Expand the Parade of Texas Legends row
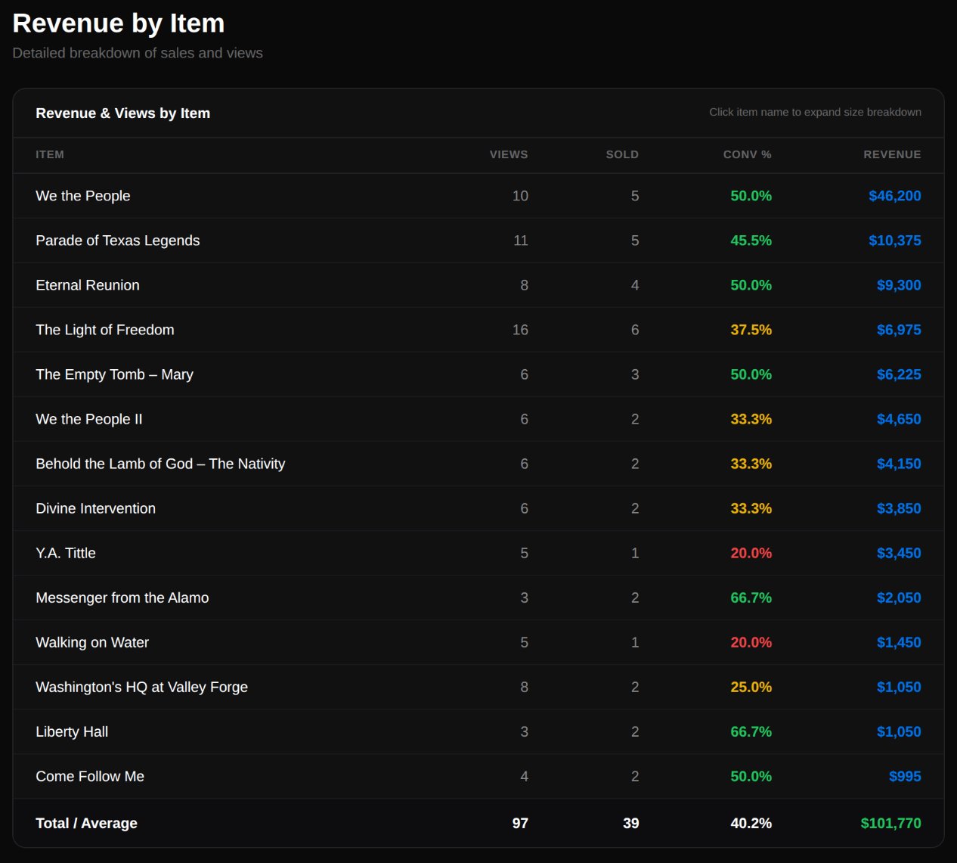The height and width of the screenshot is (863, 957). pos(118,241)
